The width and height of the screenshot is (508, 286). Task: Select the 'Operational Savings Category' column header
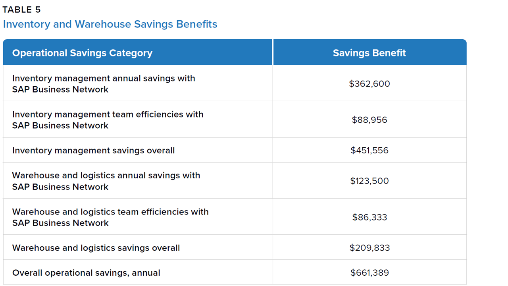click(82, 53)
